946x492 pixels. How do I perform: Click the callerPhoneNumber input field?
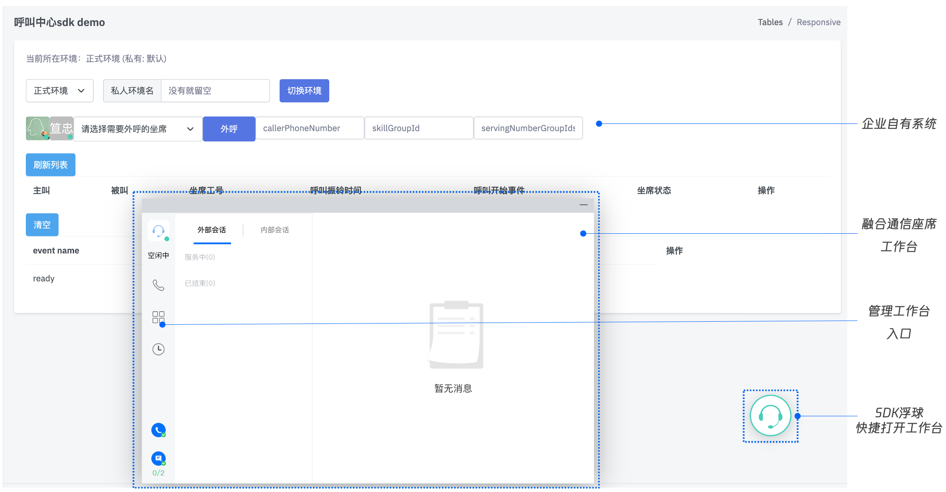pyautogui.click(x=309, y=128)
